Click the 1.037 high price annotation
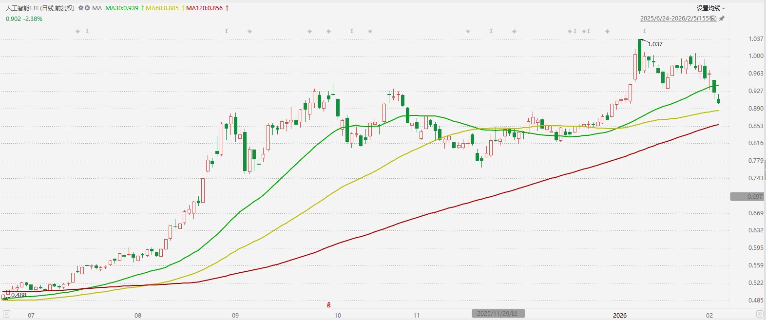 (x=655, y=44)
